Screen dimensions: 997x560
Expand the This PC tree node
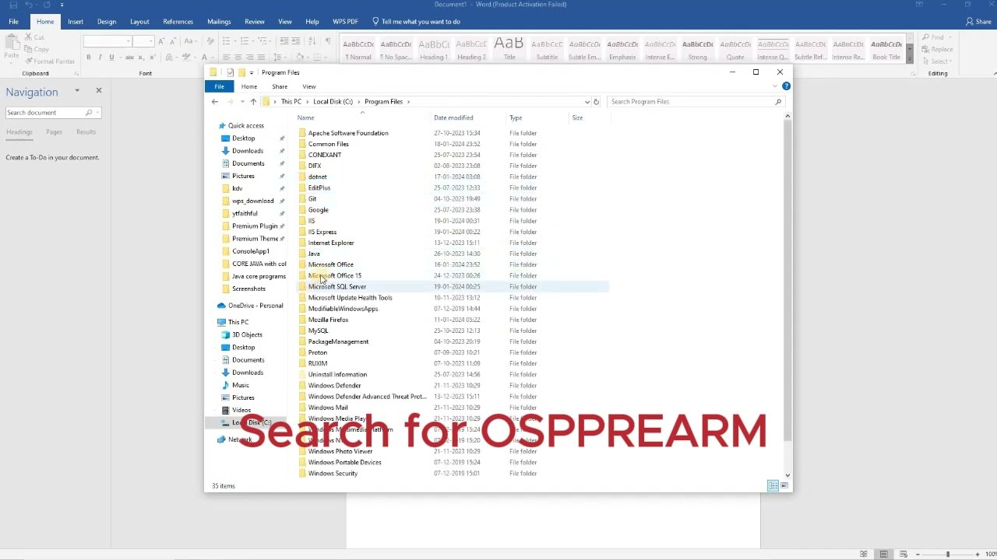tap(213, 322)
